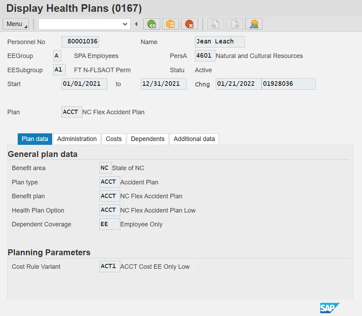Click the PersA field 4601
The height and width of the screenshot is (316, 362).
(205, 56)
